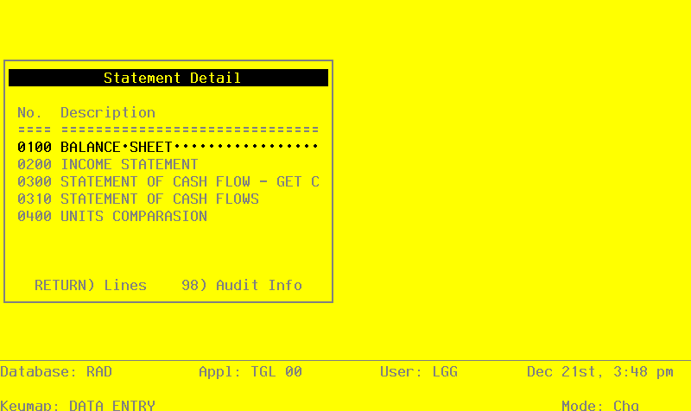Viewport: 691px width, 411px height.
Task: Click the Description column header
Action: coord(108,113)
